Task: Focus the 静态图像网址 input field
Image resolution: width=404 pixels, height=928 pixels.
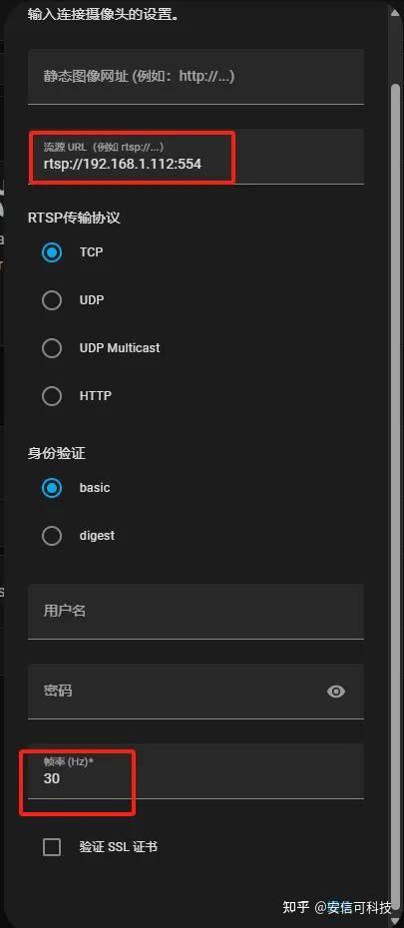Action: tap(196, 77)
